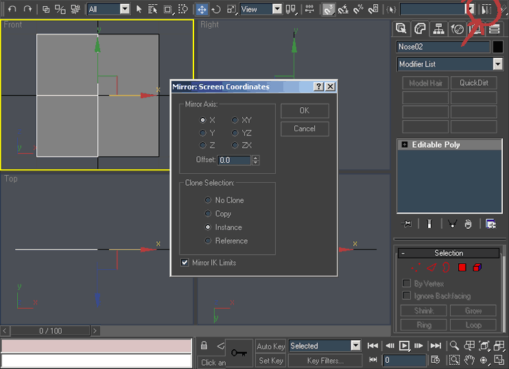This screenshot has width=509, height=369.
Task: Uncheck the Mirror IK Limits checkbox
Action: pyautogui.click(x=185, y=262)
